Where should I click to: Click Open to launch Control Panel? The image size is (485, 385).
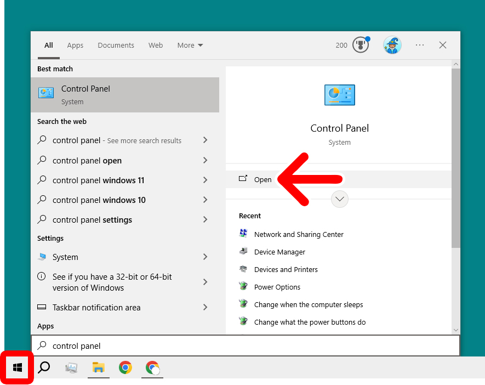point(263,179)
